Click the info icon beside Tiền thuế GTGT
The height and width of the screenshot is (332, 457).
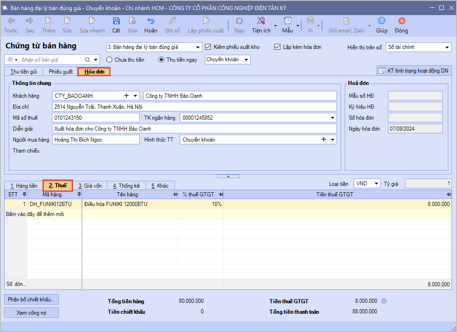tap(384, 301)
